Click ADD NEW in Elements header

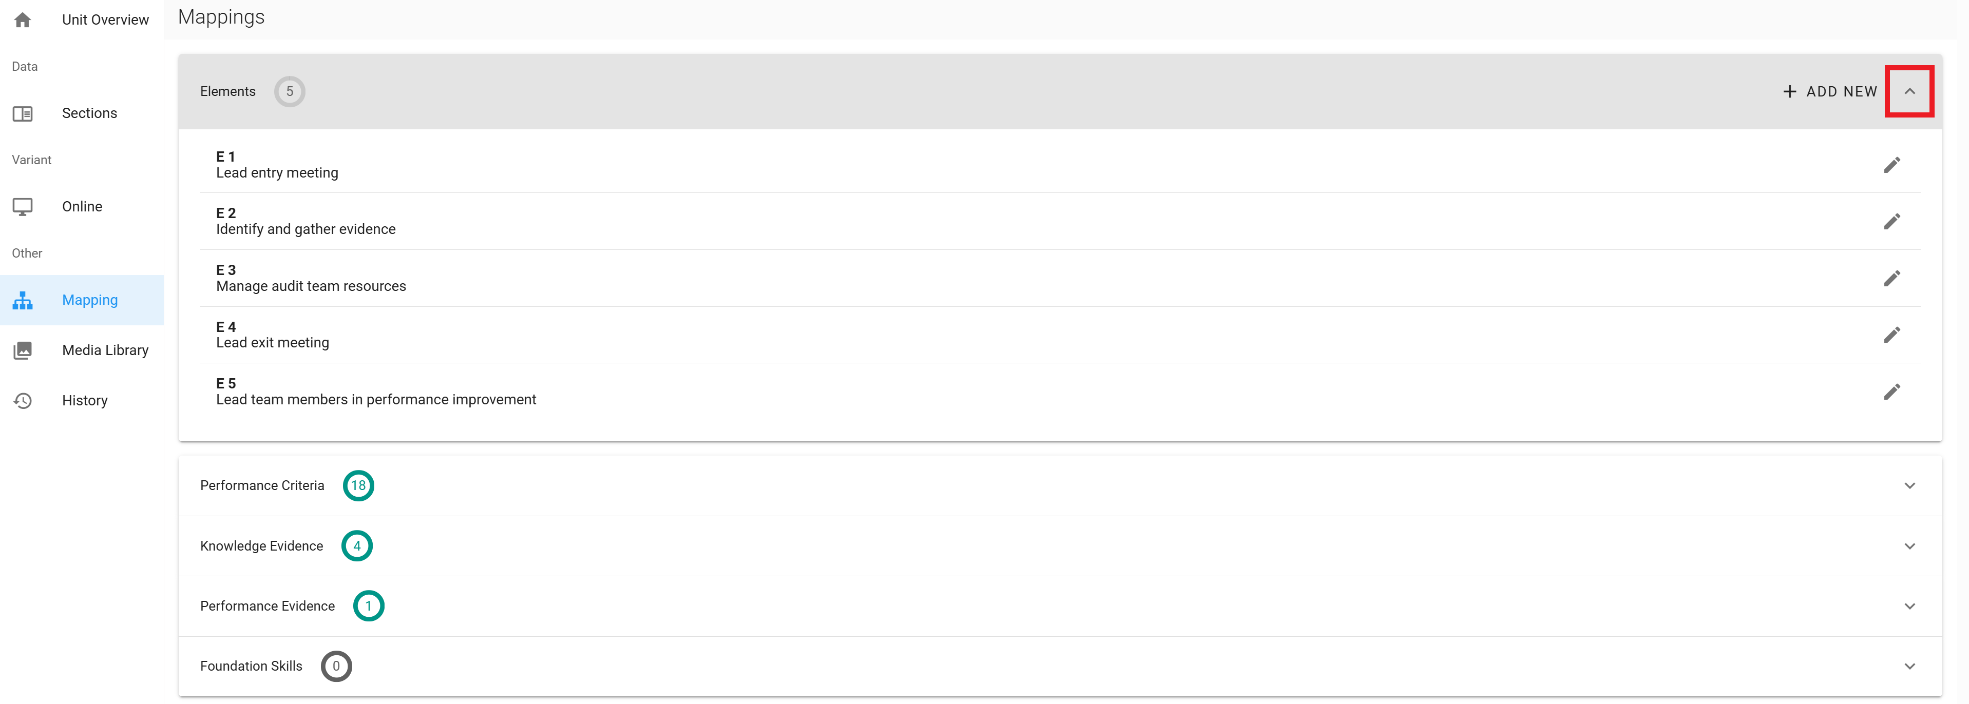click(x=1829, y=92)
